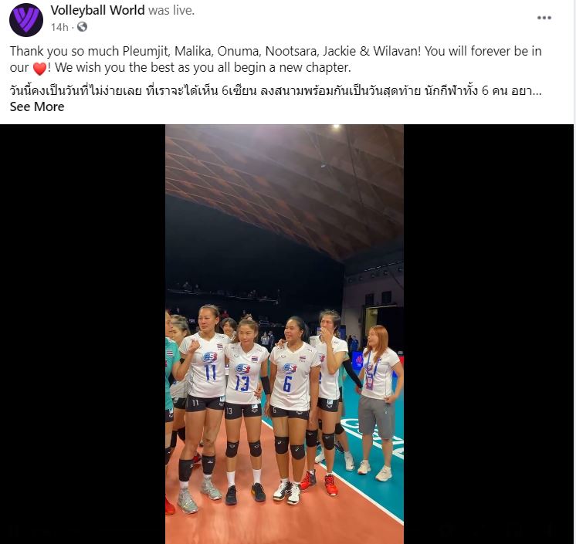Click the black bar left of video
The height and width of the screenshot is (544, 576).
(x=83, y=334)
